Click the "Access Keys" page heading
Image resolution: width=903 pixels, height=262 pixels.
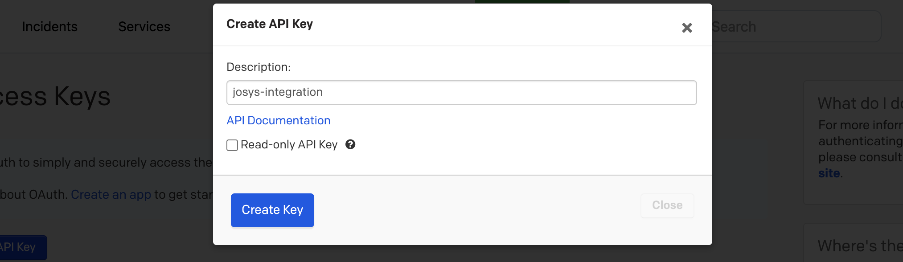coord(56,96)
